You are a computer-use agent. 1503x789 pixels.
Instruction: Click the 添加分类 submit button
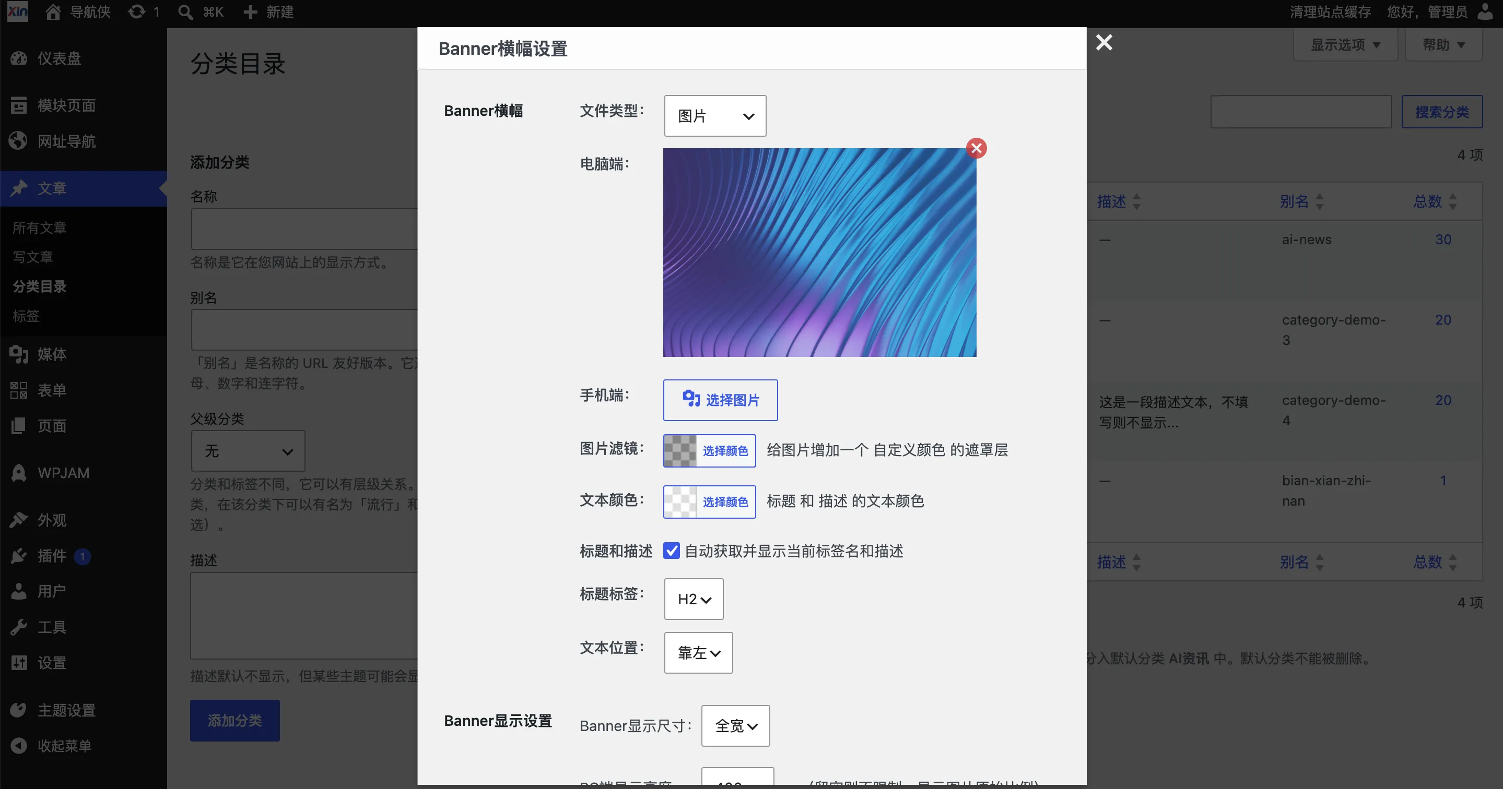(x=234, y=721)
